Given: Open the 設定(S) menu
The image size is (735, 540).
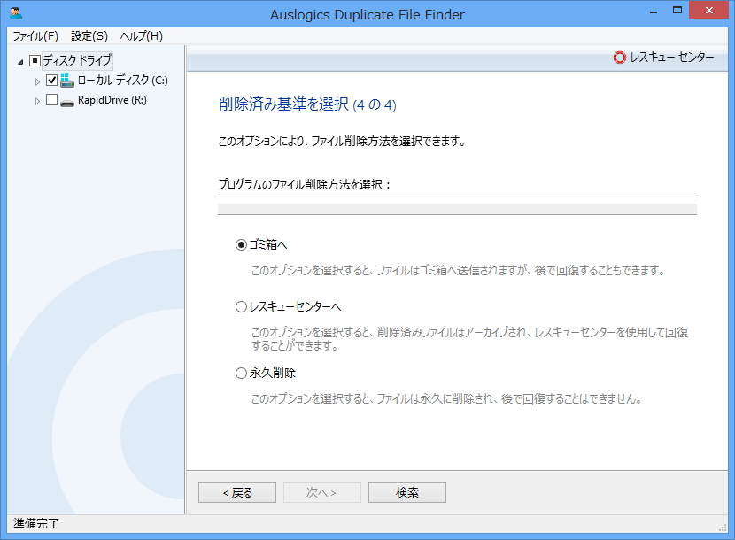Looking at the screenshot, I should pos(89,36).
